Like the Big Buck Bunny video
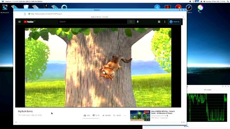The width and height of the screenshot is (230, 129). pyautogui.click(x=87, y=115)
